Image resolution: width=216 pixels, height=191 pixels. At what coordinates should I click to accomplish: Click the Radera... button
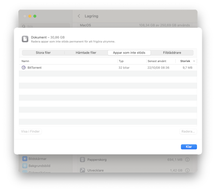[x=188, y=132]
